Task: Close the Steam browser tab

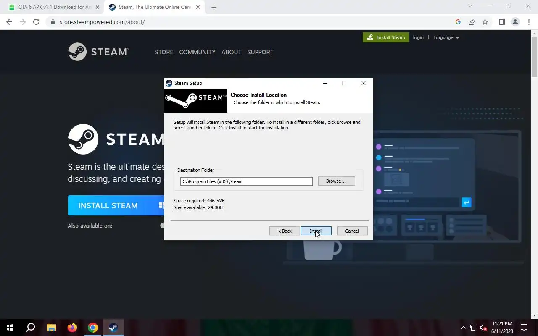Action: point(198,7)
